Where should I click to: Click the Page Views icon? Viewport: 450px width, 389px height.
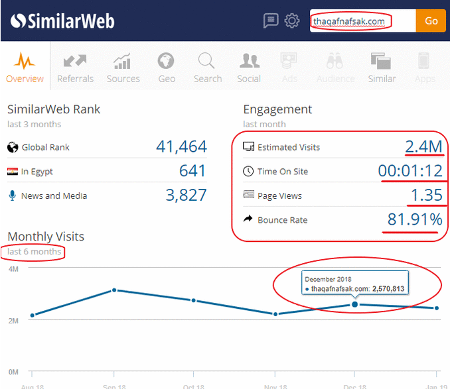248,195
